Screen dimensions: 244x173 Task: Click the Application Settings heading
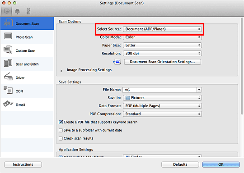76,150
